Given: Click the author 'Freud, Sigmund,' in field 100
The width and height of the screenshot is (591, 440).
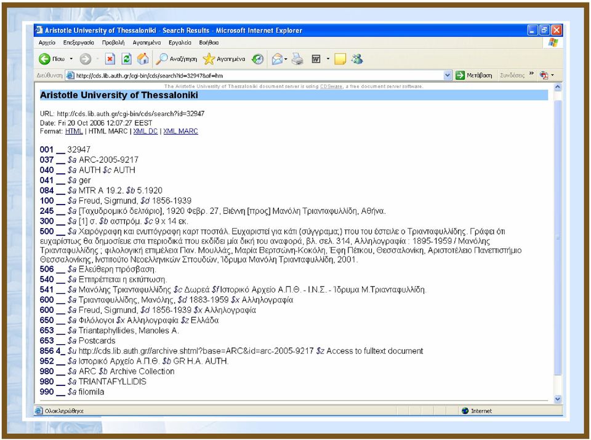Looking at the screenshot, I should (x=108, y=200).
